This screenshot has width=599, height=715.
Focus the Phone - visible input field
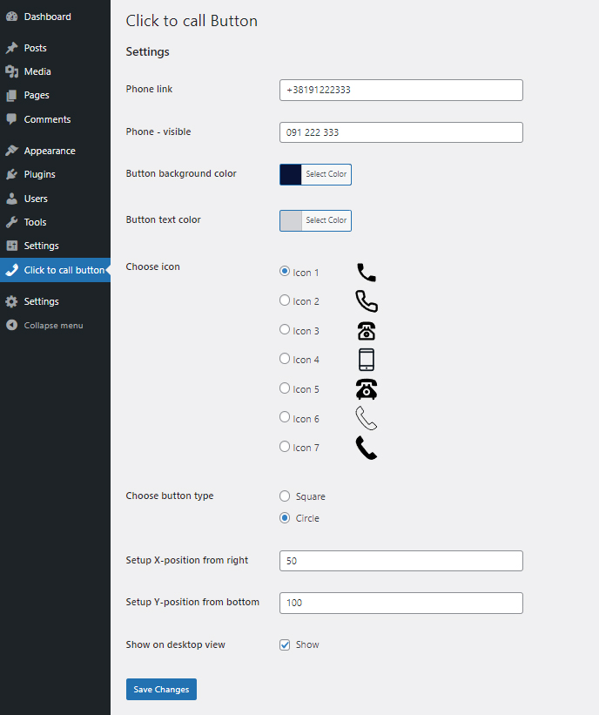(401, 132)
